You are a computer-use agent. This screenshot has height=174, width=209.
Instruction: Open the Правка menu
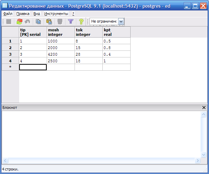pos(23,14)
